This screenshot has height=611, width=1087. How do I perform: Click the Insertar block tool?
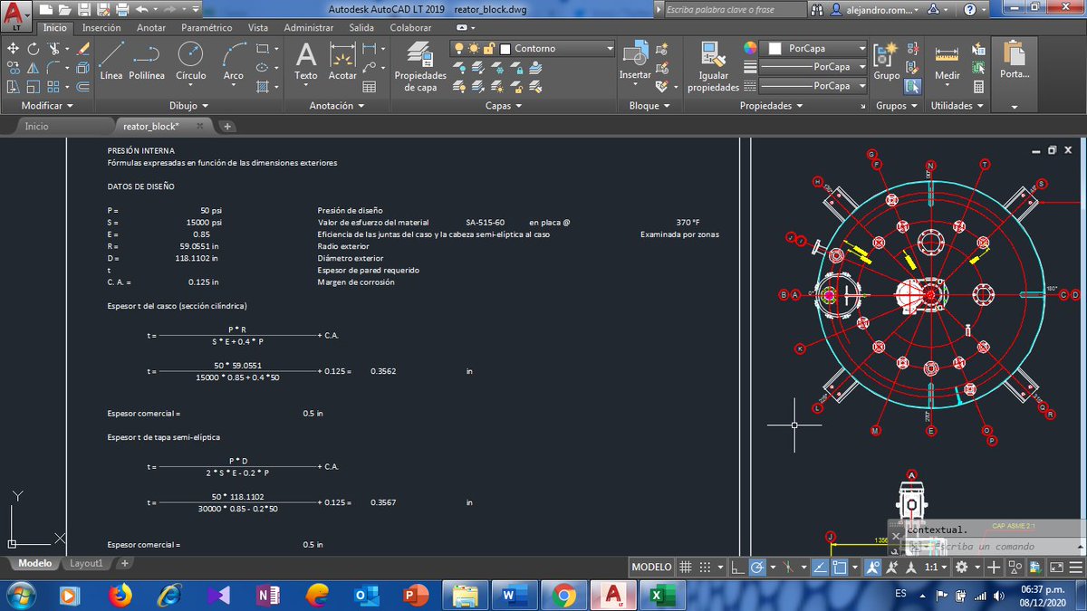coord(635,61)
